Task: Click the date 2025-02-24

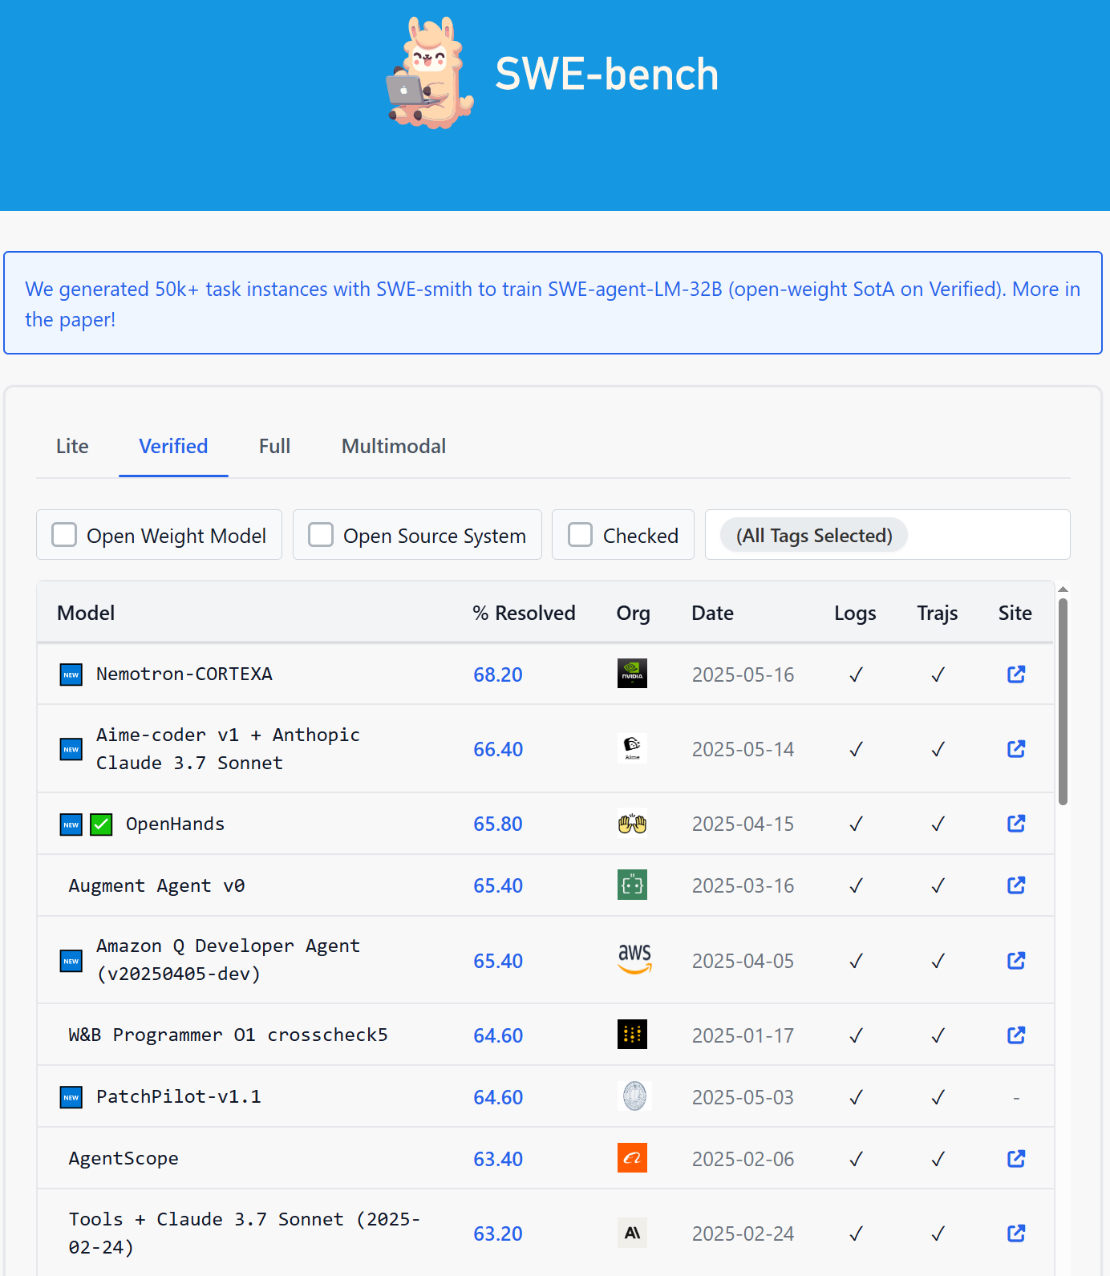Action: click(x=743, y=1233)
